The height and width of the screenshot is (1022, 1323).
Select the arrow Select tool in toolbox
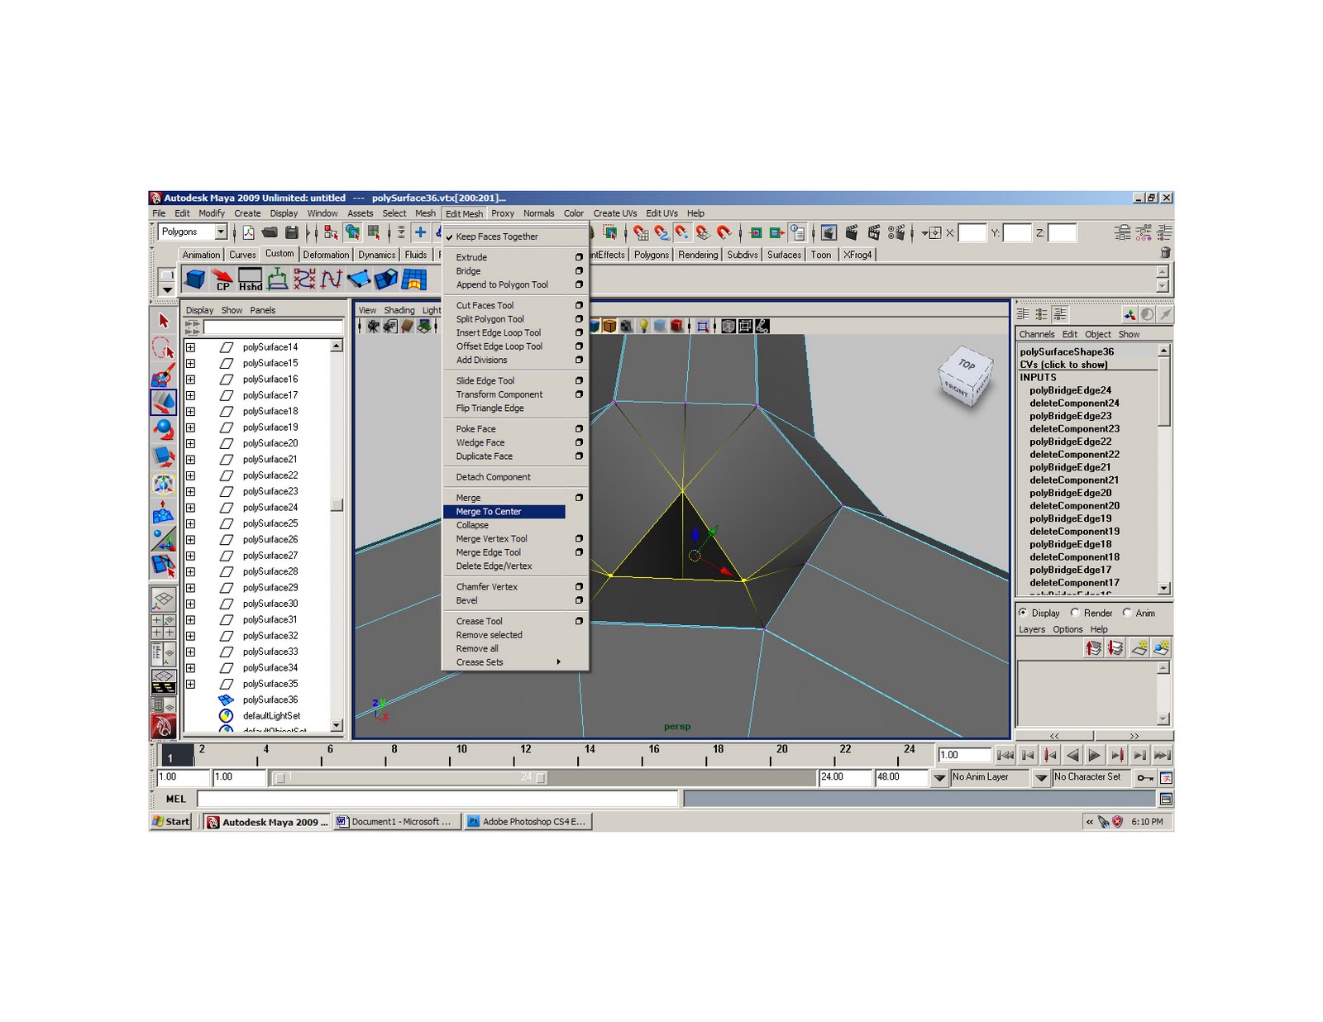coord(163,321)
